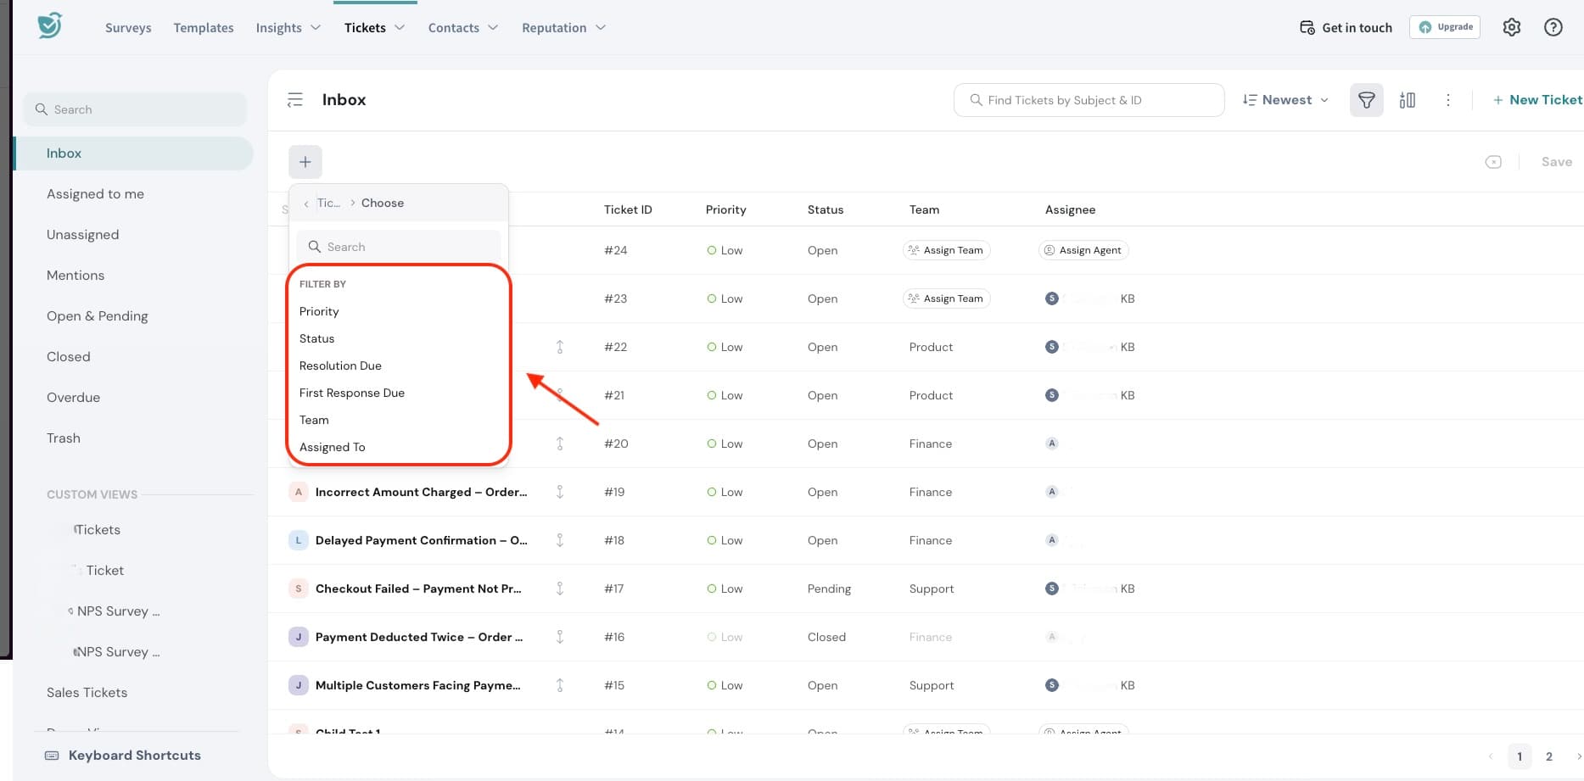This screenshot has height=781, width=1584.
Task: Expand the Insights menu dropdown
Action: click(x=288, y=28)
